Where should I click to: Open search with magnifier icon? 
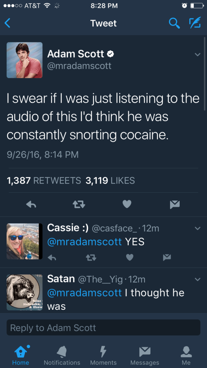coord(174,23)
